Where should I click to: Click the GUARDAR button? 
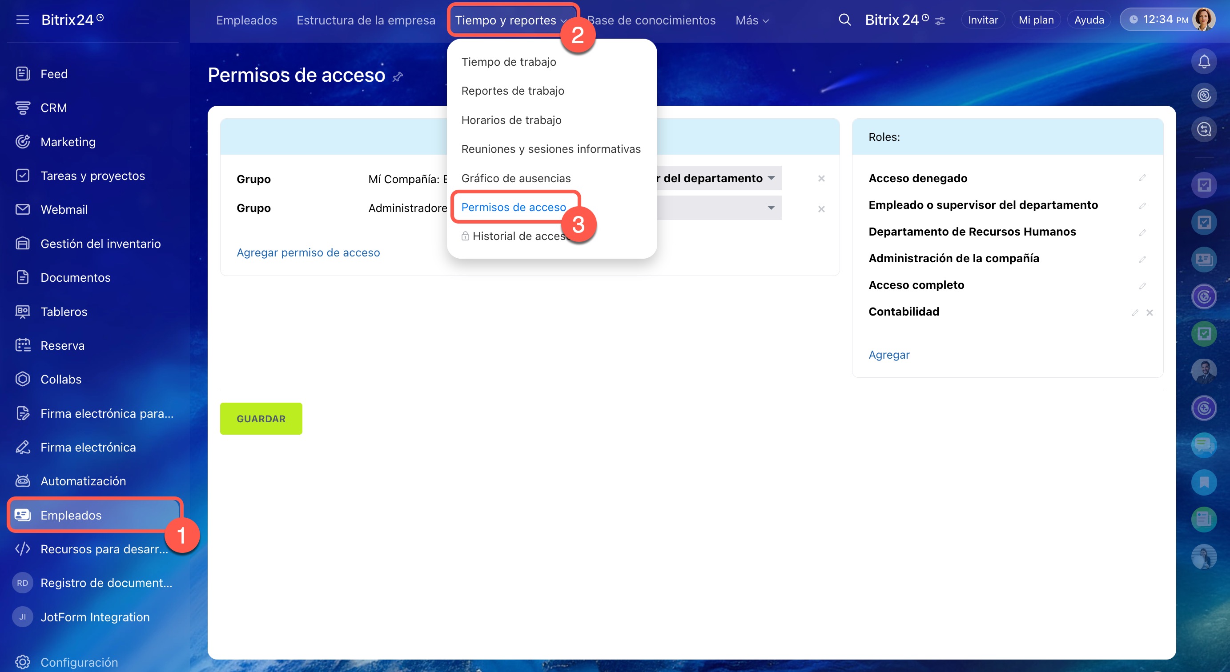(x=261, y=418)
